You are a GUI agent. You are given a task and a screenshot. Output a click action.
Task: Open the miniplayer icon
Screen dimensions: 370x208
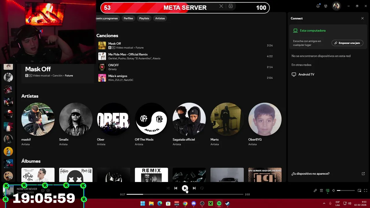point(360,190)
